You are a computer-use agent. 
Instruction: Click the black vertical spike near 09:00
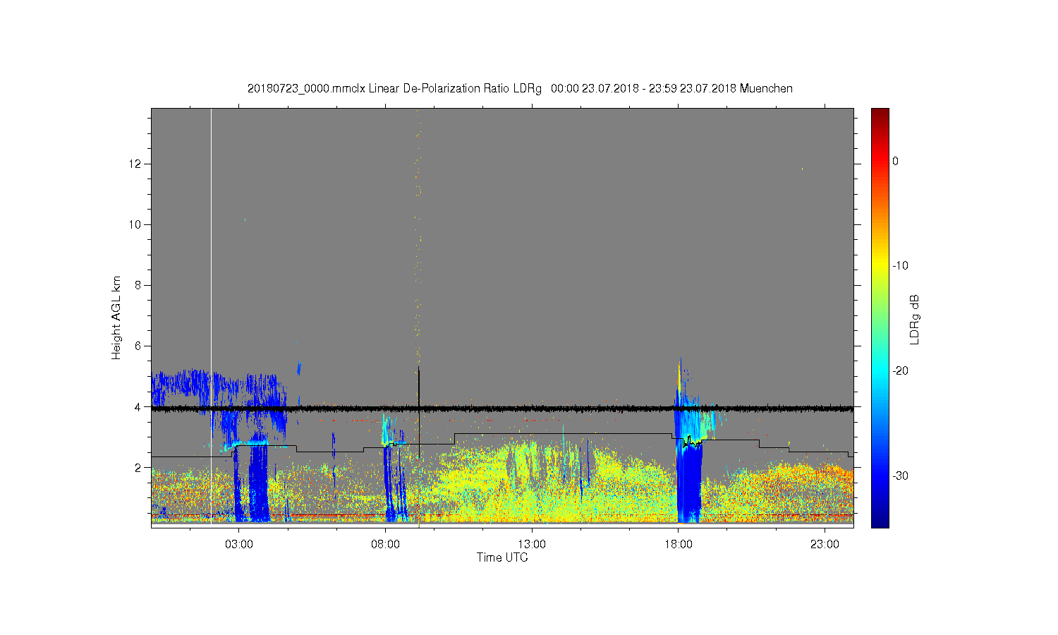[418, 411]
